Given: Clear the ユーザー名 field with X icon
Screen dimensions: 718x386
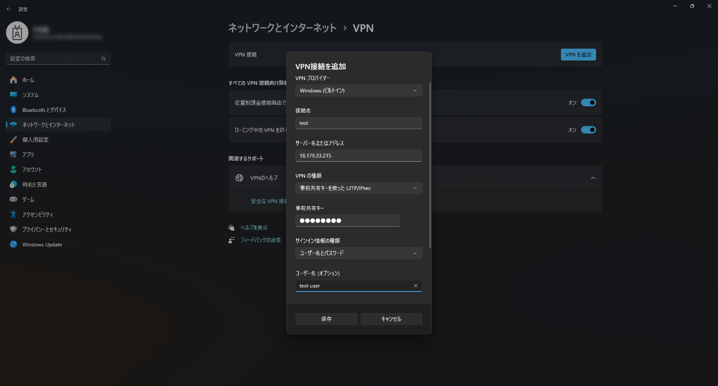Looking at the screenshot, I should (x=415, y=286).
